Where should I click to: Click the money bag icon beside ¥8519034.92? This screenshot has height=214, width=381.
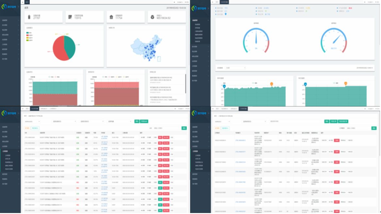pos(152,17)
